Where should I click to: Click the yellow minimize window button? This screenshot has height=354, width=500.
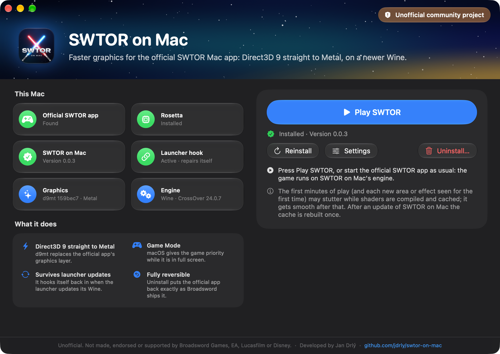point(20,8)
